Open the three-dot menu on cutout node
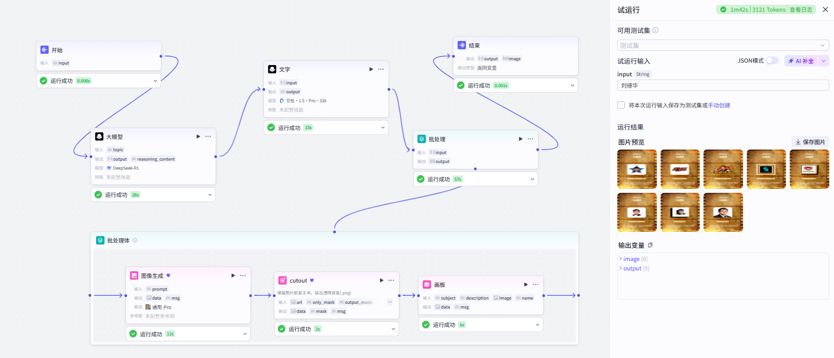 tap(391, 280)
